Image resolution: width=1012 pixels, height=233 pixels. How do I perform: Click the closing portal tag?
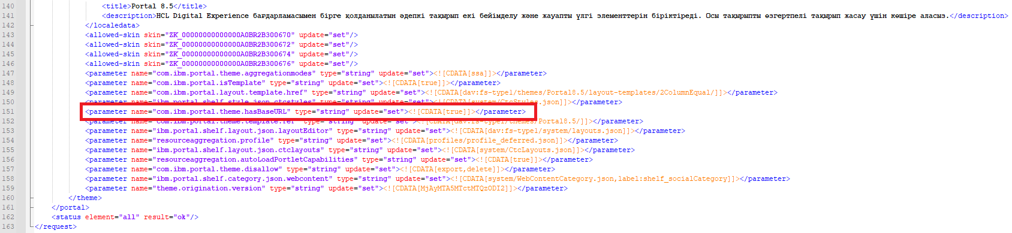70,207
